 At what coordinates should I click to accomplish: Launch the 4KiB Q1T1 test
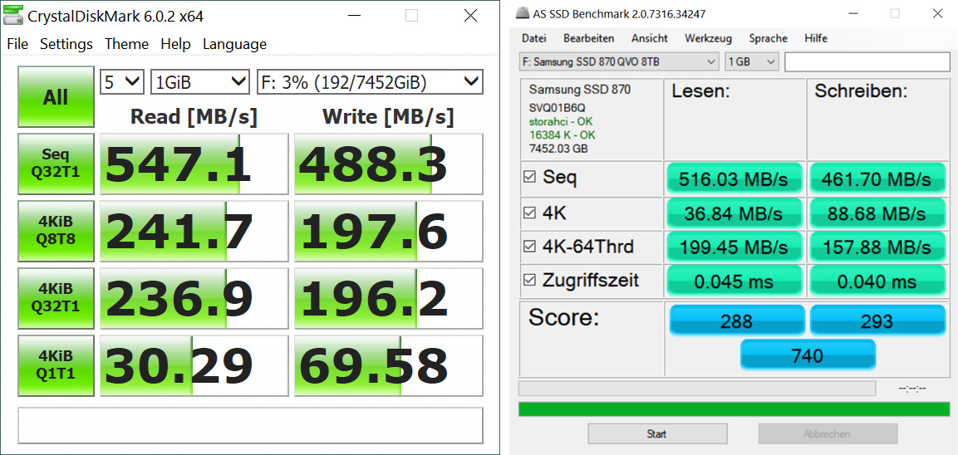click(x=55, y=365)
